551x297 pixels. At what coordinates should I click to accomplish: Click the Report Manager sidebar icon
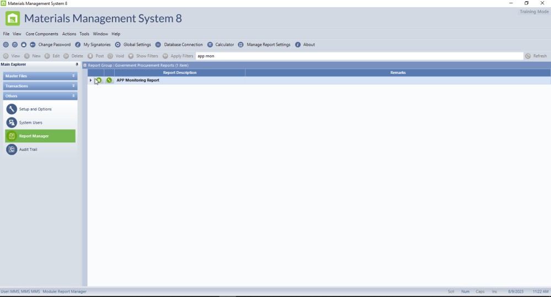click(x=12, y=136)
